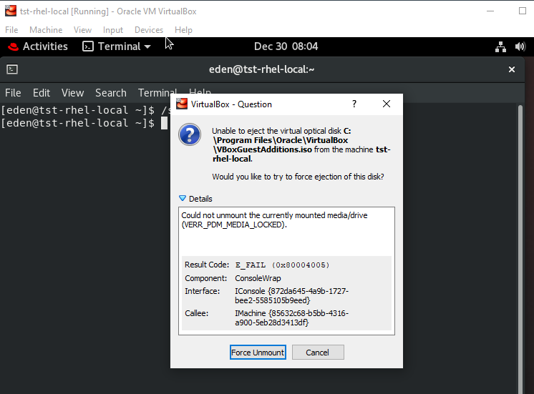Screen dimensions: 534x394
Task: Open the VirtualBox Devices menu
Action: [149, 30]
